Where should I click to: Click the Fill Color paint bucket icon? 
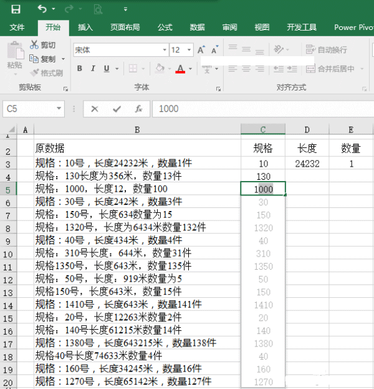click(160, 69)
